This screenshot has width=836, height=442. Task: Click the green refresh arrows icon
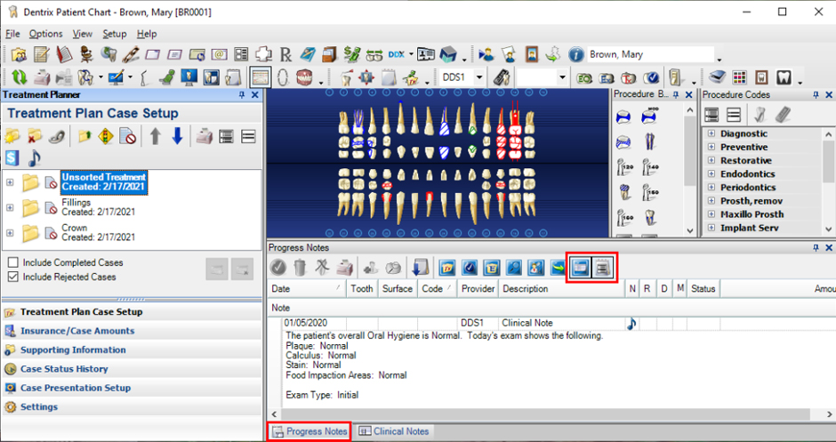20,78
